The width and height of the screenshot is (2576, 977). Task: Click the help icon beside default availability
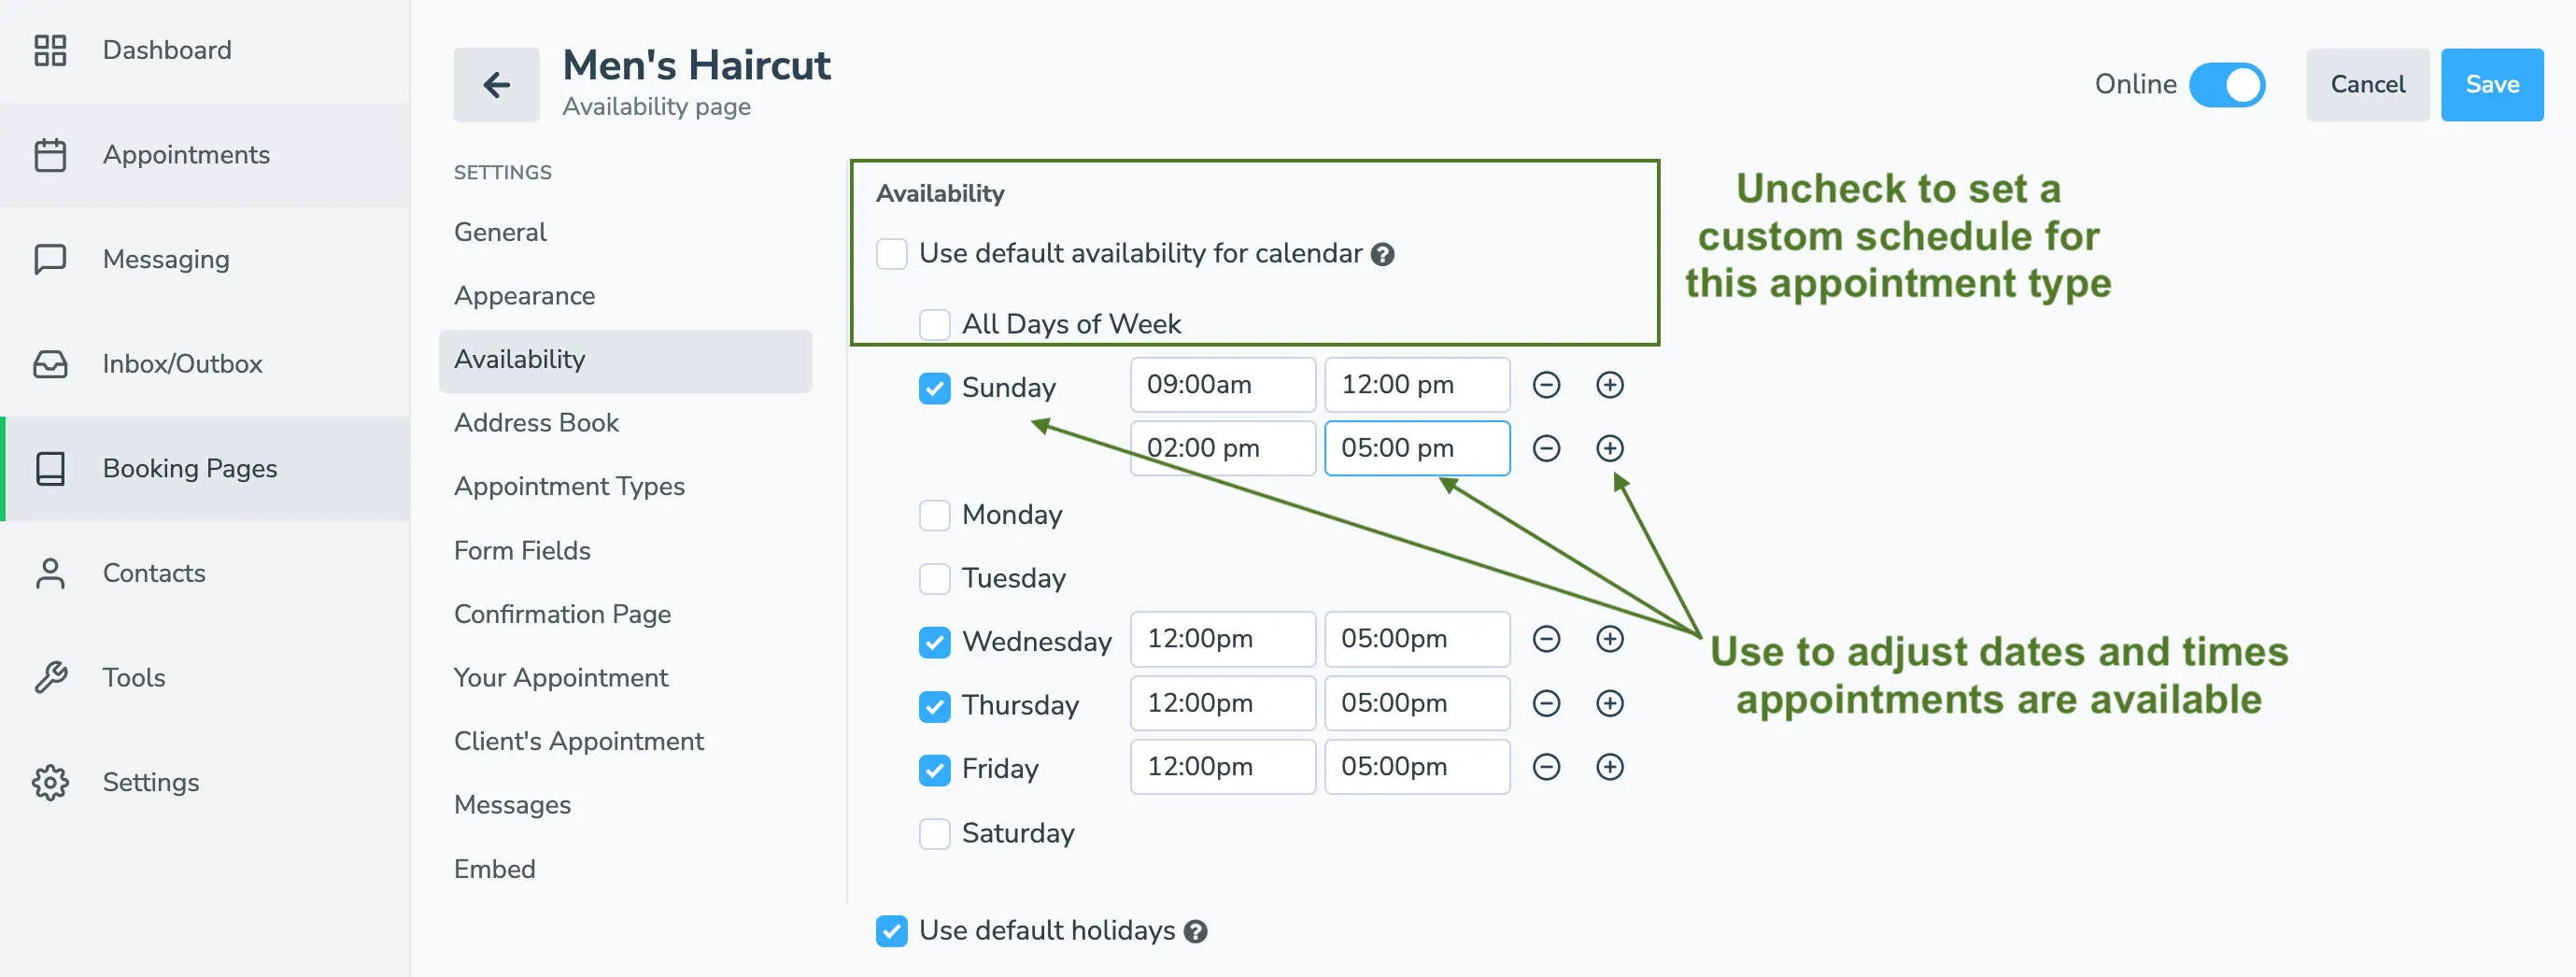(1384, 254)
